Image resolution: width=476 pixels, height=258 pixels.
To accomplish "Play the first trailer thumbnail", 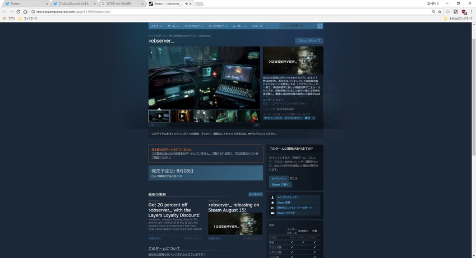I will (x=159, y=116).
